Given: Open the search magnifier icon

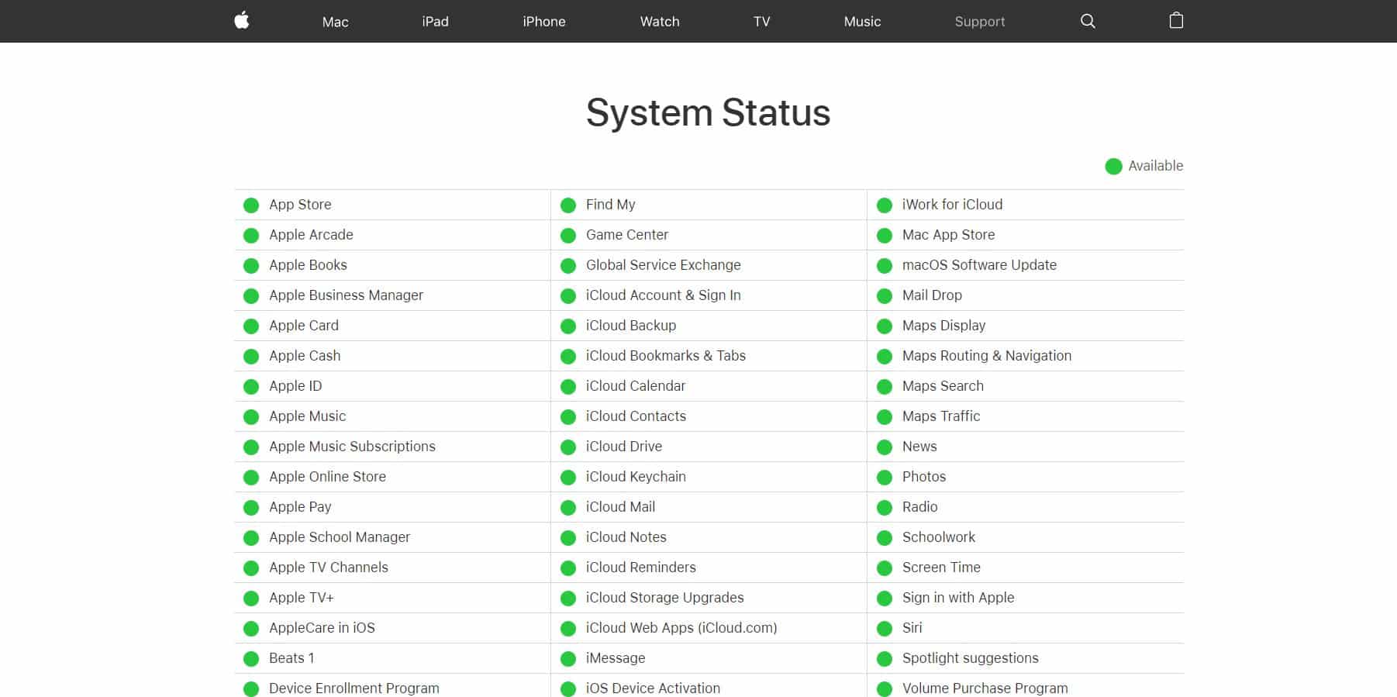Looking at the screenshot, I should click(x=1088, y=21).
